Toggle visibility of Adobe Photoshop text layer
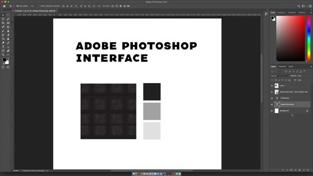 (272, 105)
